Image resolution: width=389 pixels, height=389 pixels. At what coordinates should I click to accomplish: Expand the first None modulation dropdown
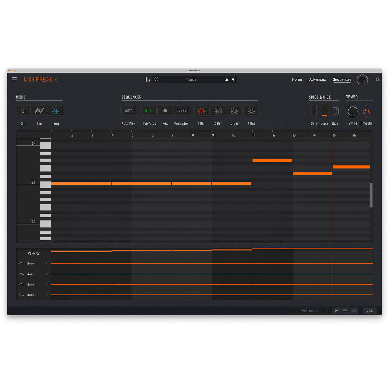click(47, 264)
